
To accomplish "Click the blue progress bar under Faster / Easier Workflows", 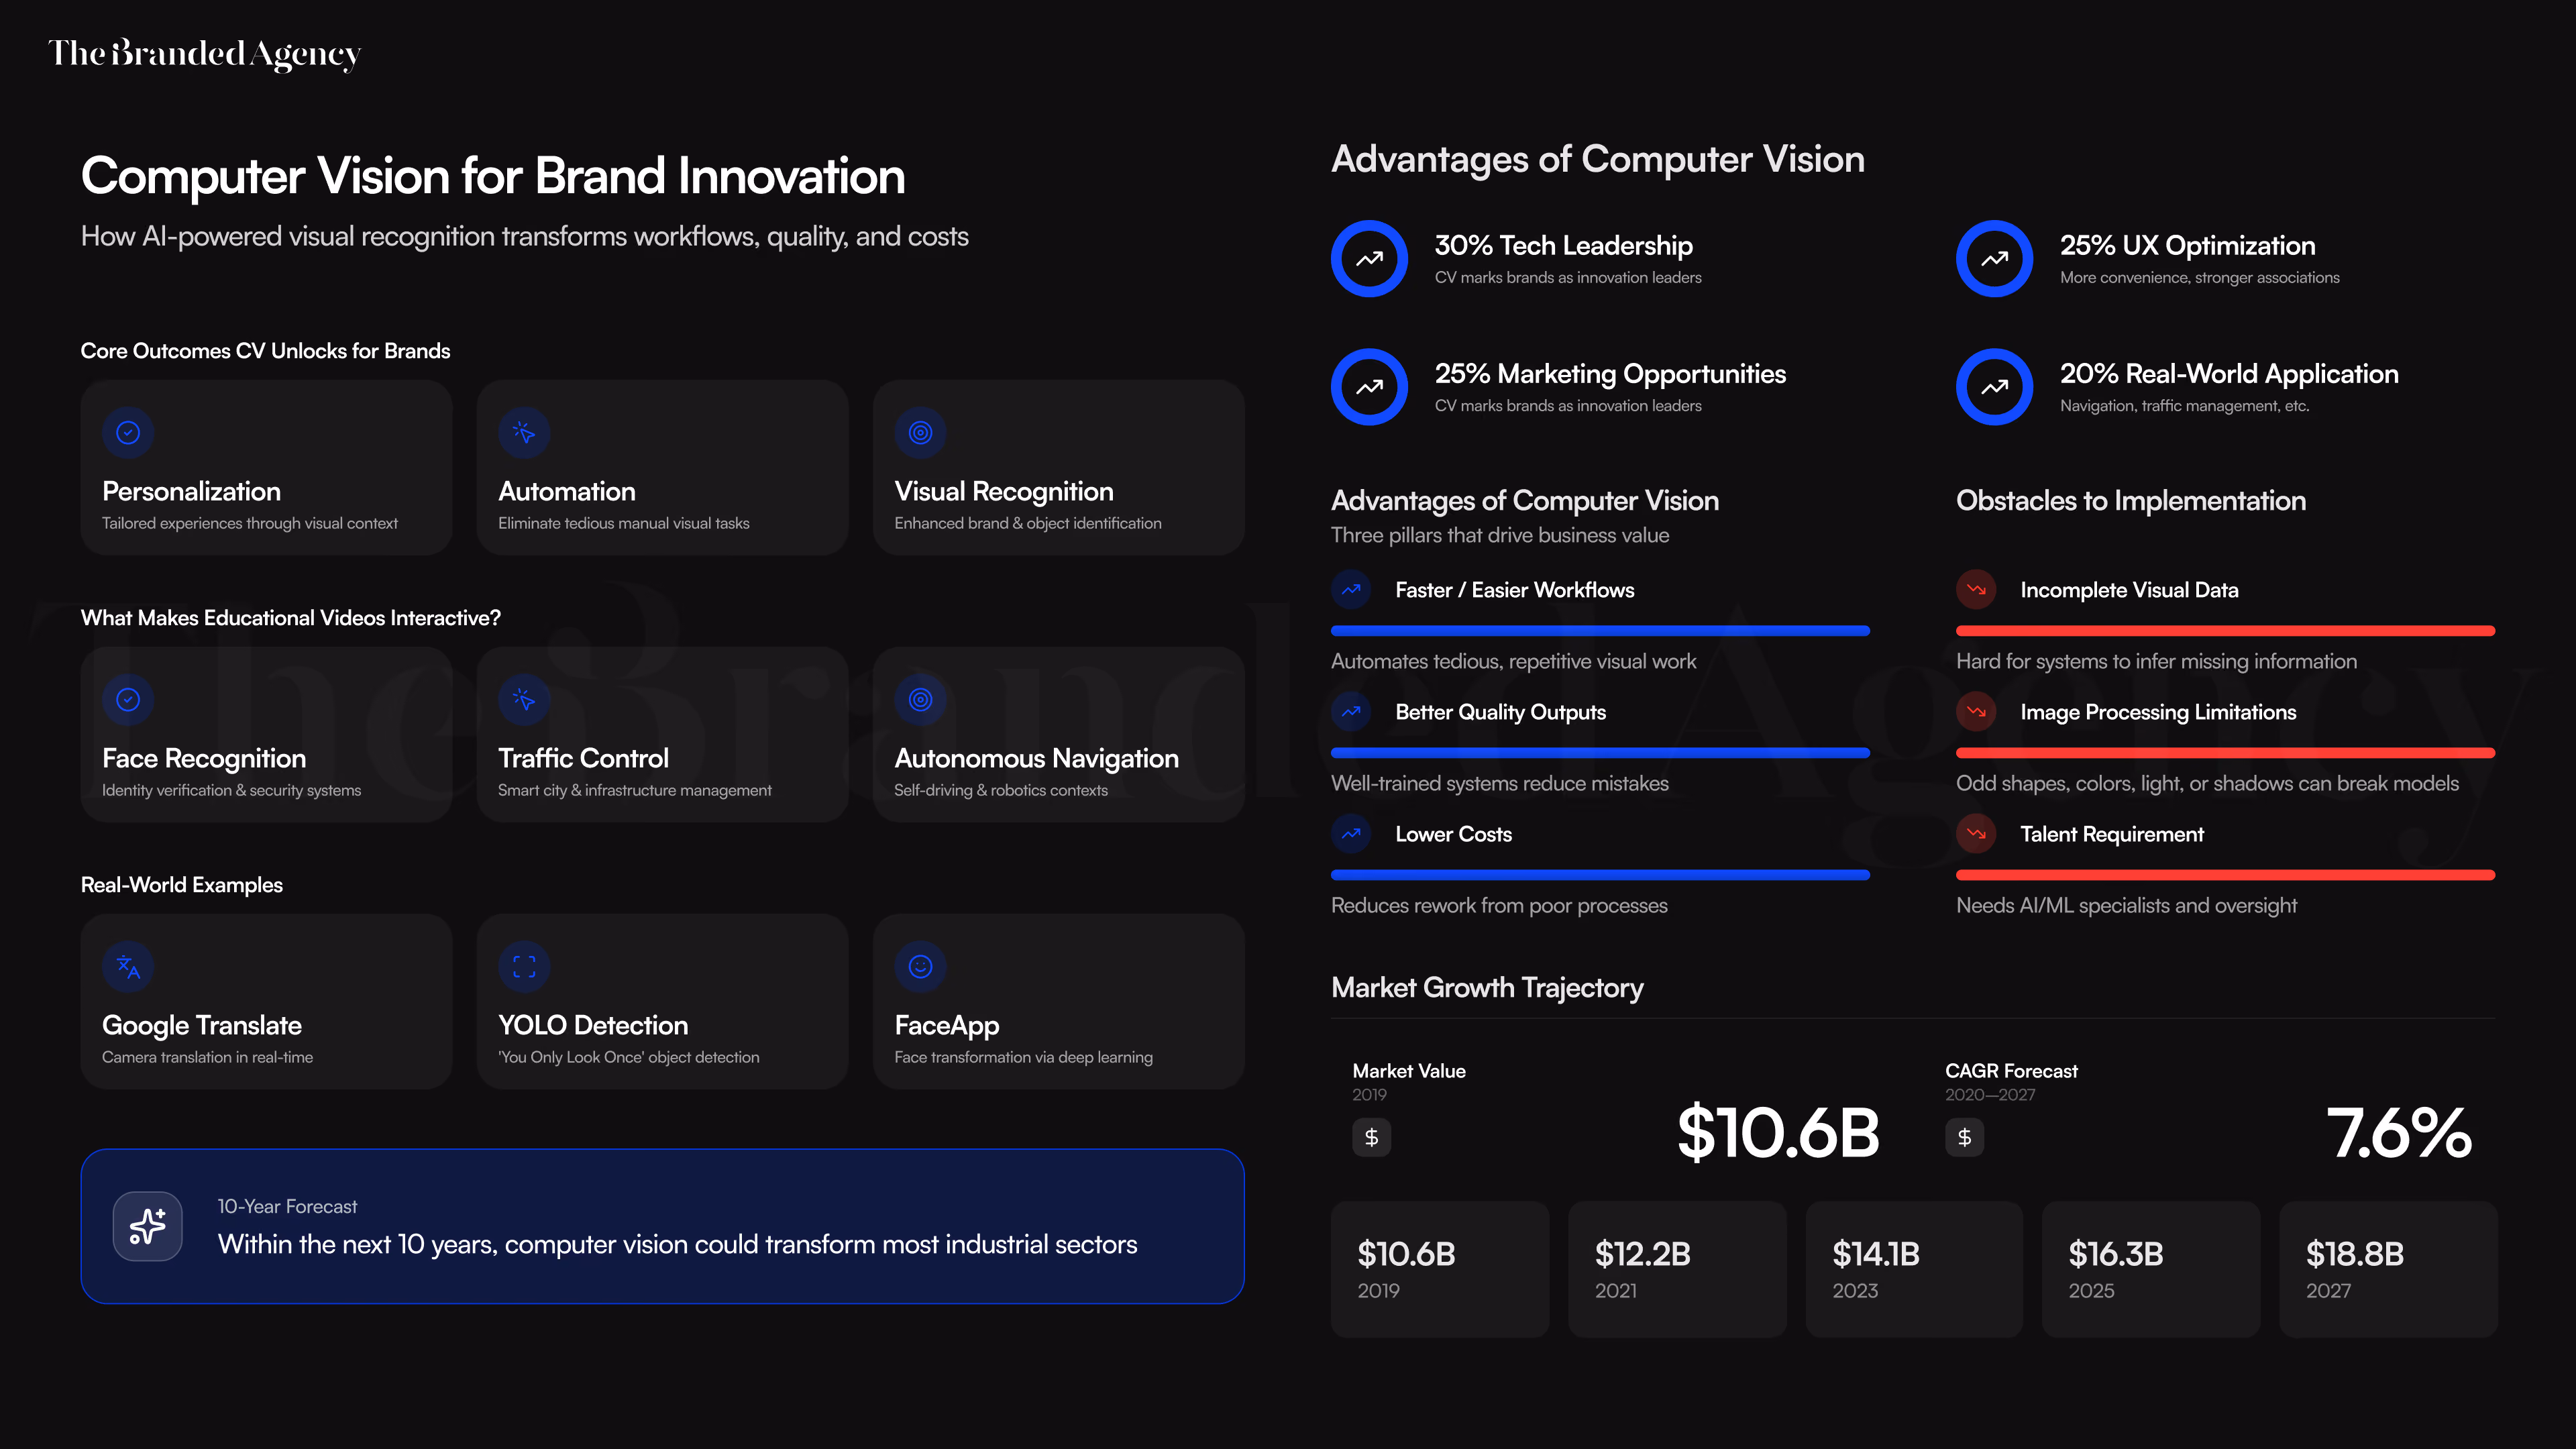I will click(x=1600, y=631).
